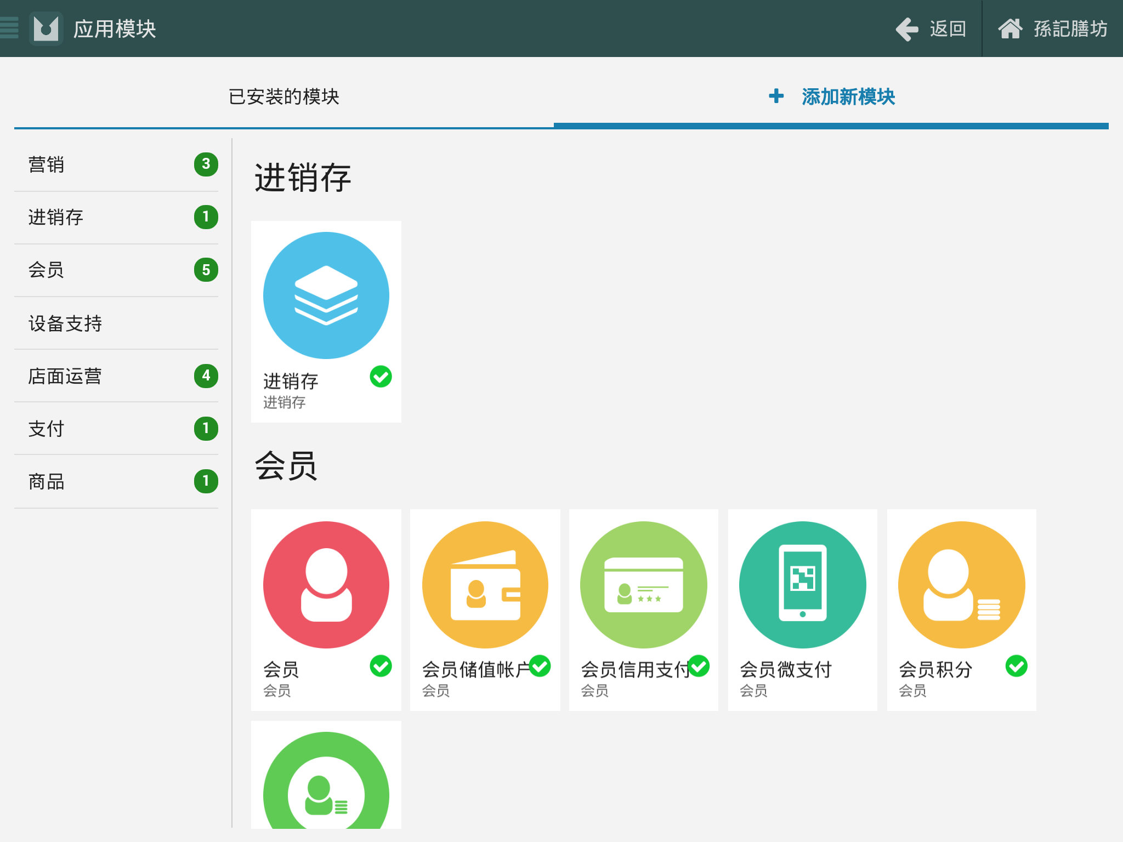
Task: Toggle the checkmark on 会员积分 module
Action: tap(1017, 666)
